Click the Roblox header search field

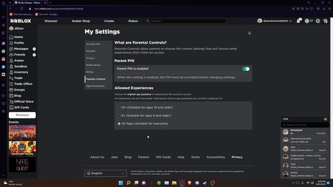click(186, 21)
